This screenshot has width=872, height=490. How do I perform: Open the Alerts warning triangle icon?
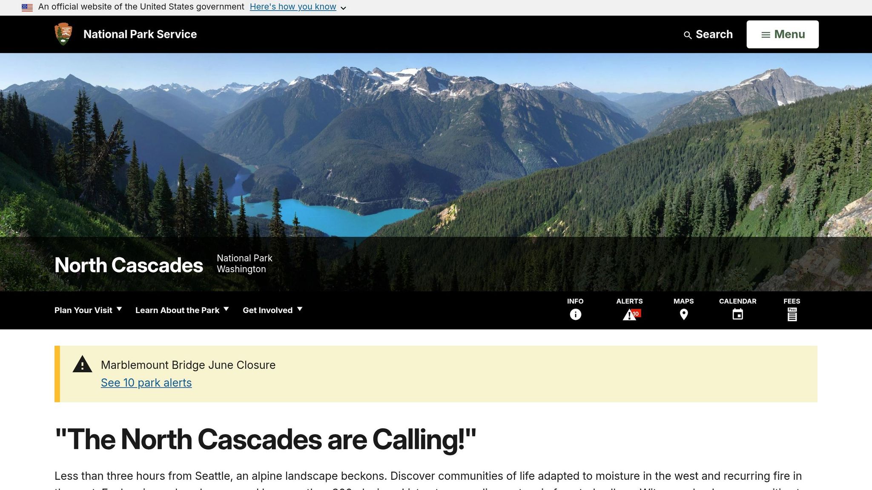629,315
